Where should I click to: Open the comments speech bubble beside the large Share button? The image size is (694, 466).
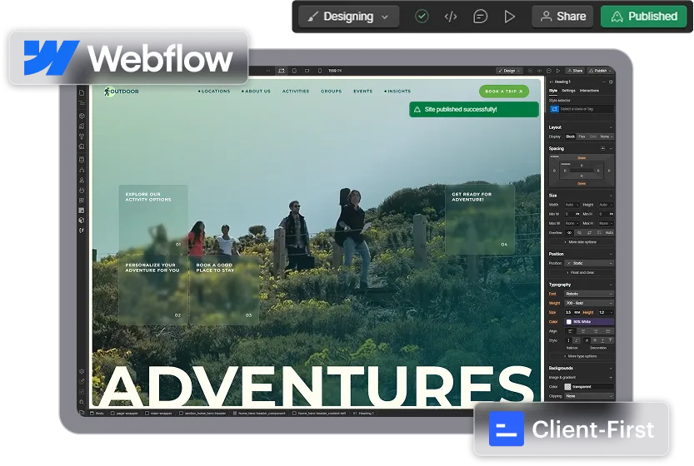(x=480, y=17)
